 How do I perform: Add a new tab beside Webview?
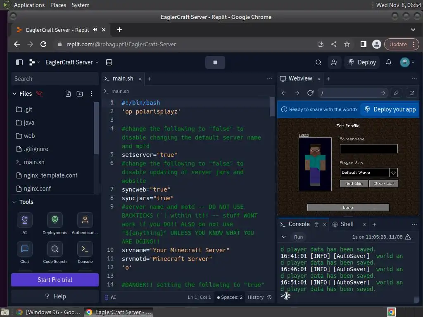[328, 79]
